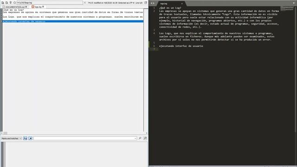The width and height of the screenshot is (297, 167).
Task: Click '¿Qué es un Log?' text in Sublime editor
Action: pyautogui.click(x=170, y=8)
